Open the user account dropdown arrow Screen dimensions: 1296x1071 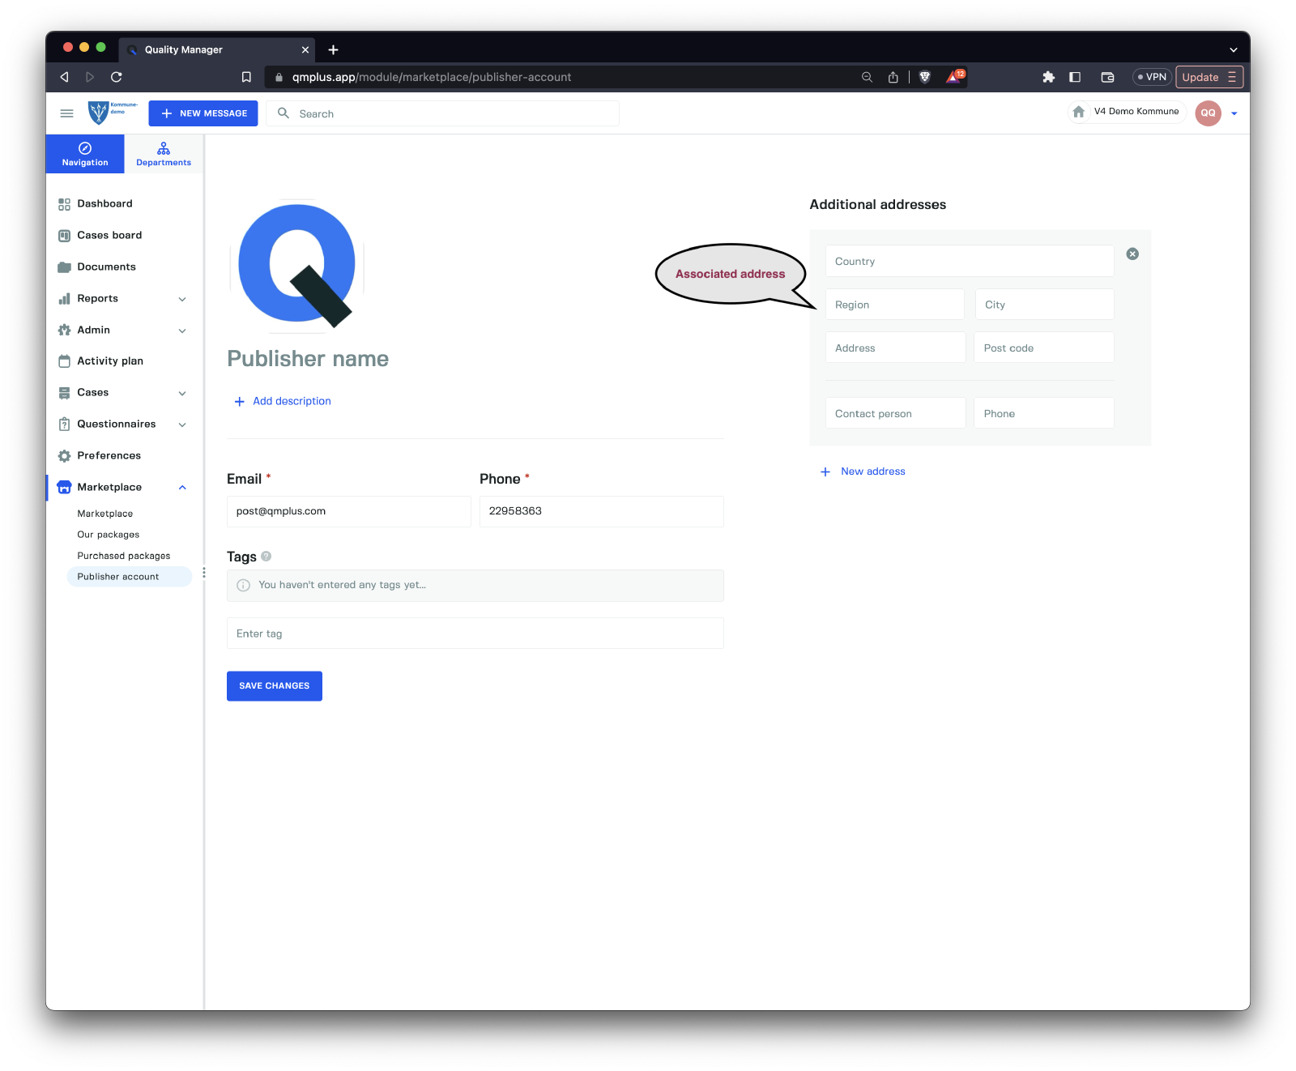1234,113
